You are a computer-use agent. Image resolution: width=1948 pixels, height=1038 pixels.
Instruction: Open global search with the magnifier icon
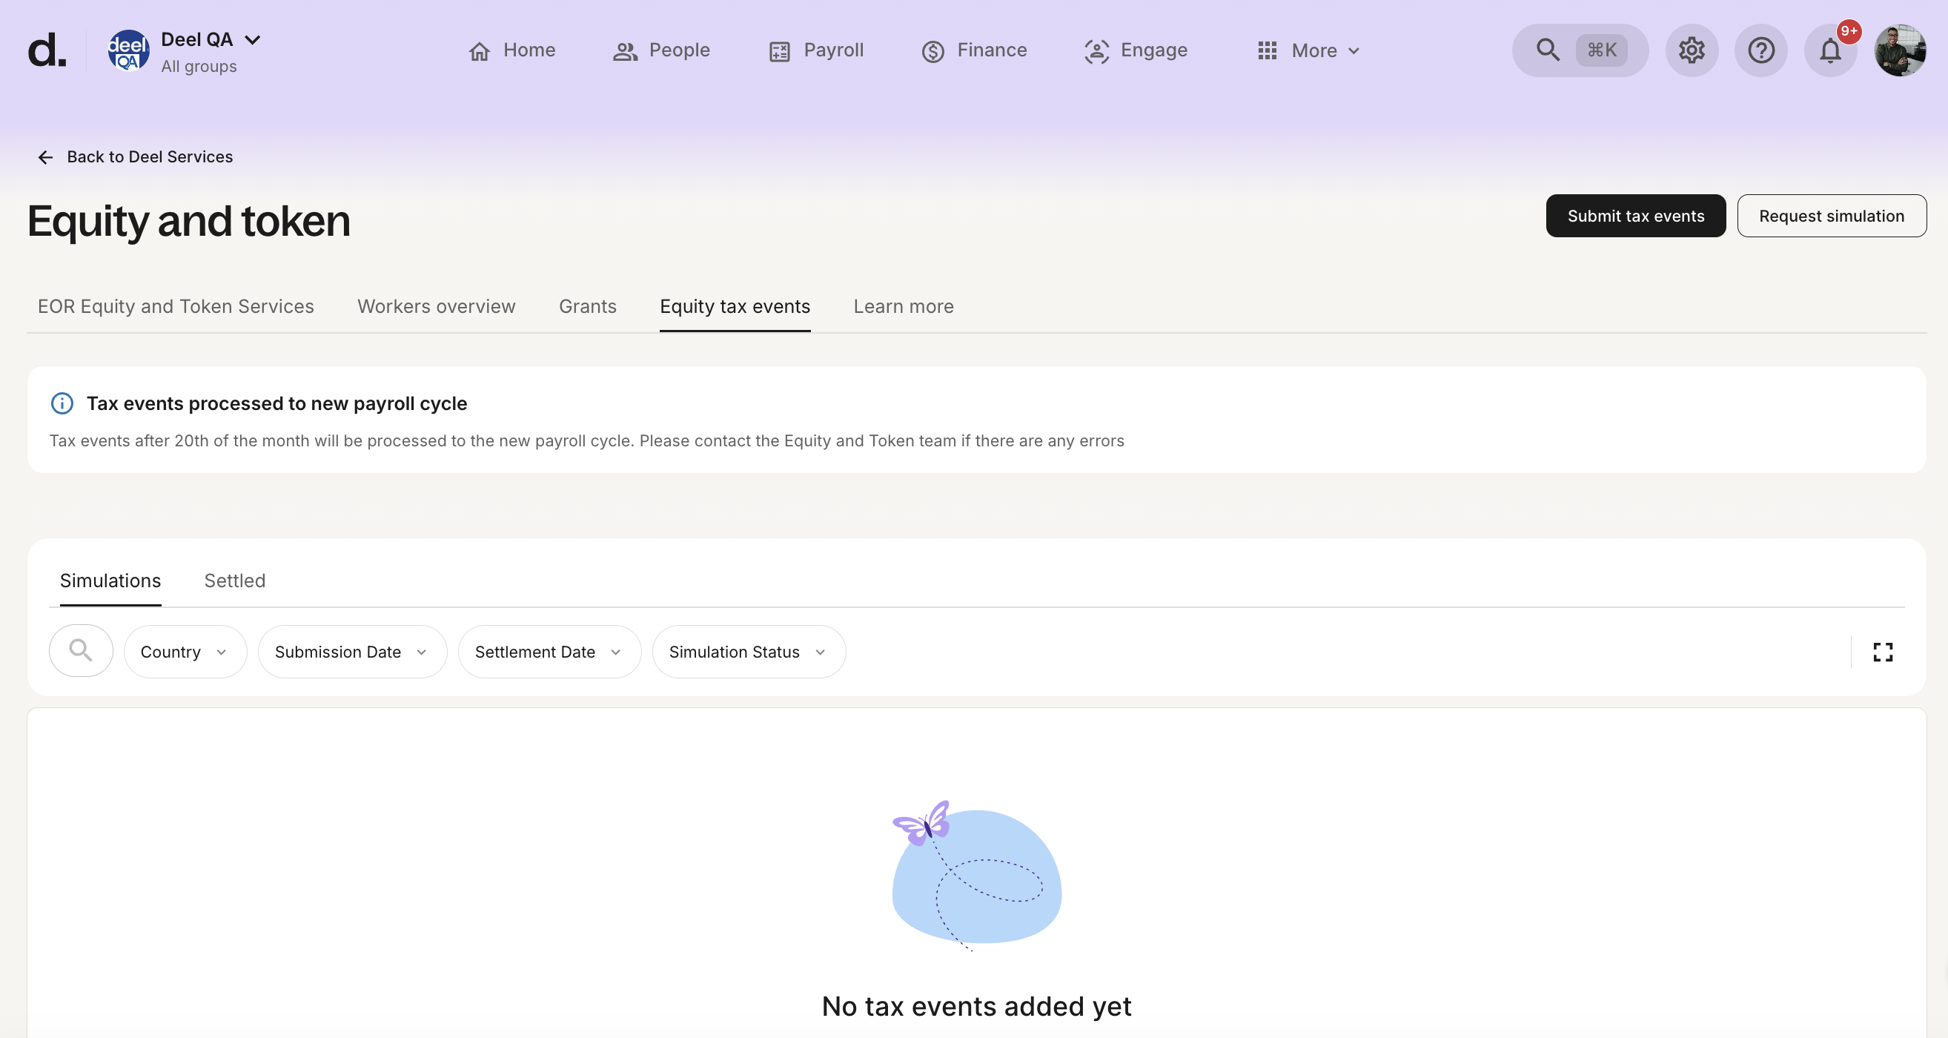(1547, 50)
